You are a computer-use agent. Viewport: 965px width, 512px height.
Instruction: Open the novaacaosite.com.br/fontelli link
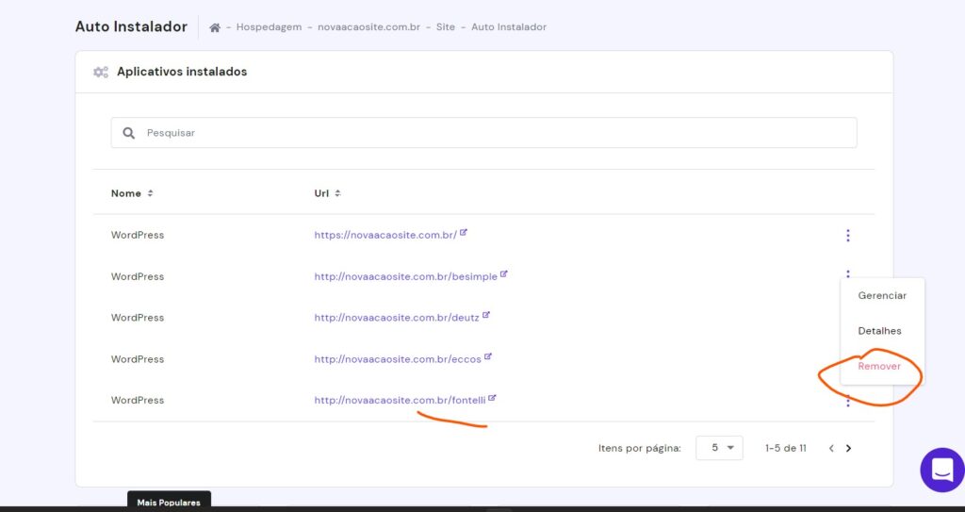click(x=400, y=400)
